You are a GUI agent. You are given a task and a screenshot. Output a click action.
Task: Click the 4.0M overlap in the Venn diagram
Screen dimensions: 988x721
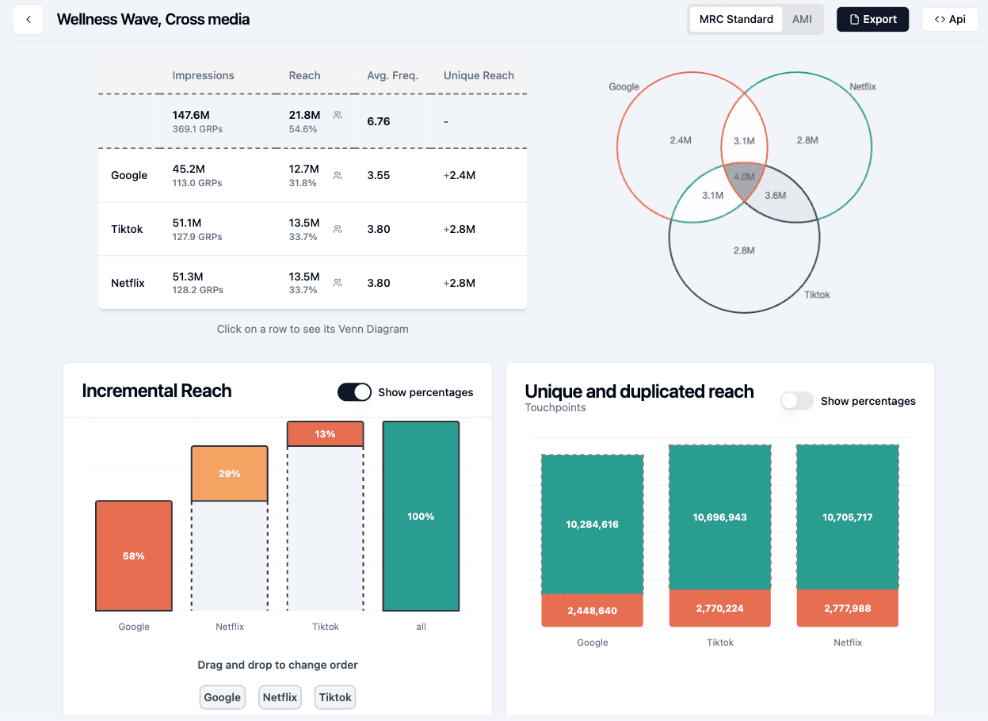(743, 177)
